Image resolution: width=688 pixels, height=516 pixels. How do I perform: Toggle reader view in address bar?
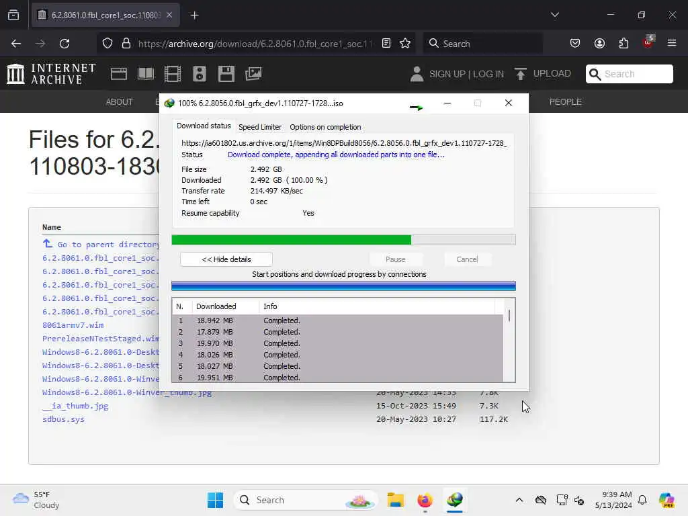386,44
